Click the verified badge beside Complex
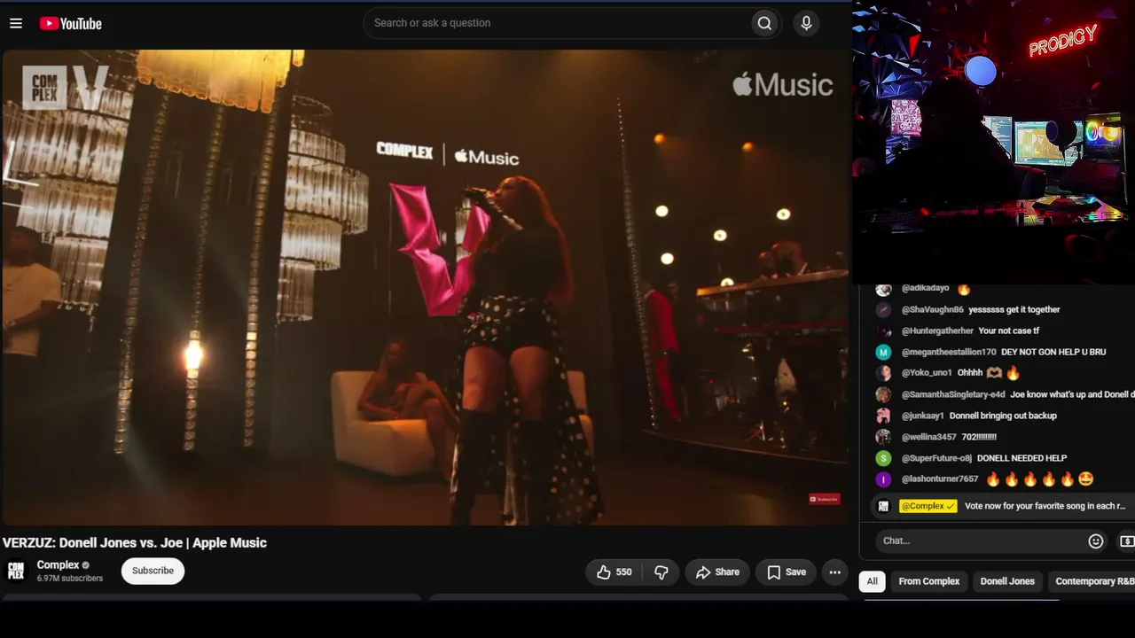This screenshot has width=1135, height=638. click(x=86, y=565)
